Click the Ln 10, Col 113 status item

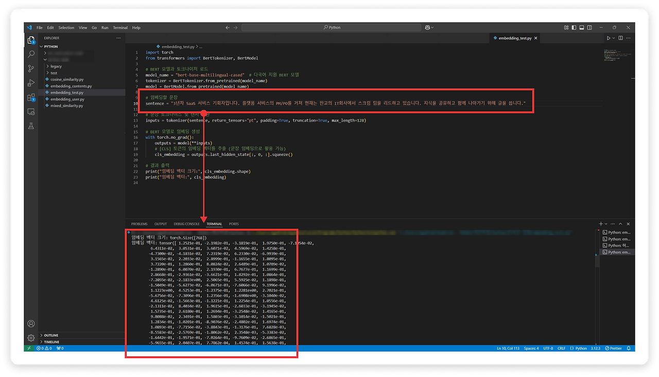point(508,349)
